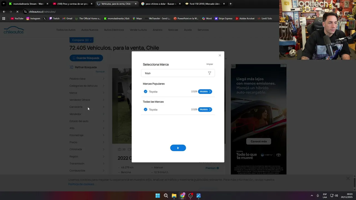Viewport: 356px width, 200px height.
Task: Expand the Comparar (0) dropdown
Action: (x=81, y=40)
